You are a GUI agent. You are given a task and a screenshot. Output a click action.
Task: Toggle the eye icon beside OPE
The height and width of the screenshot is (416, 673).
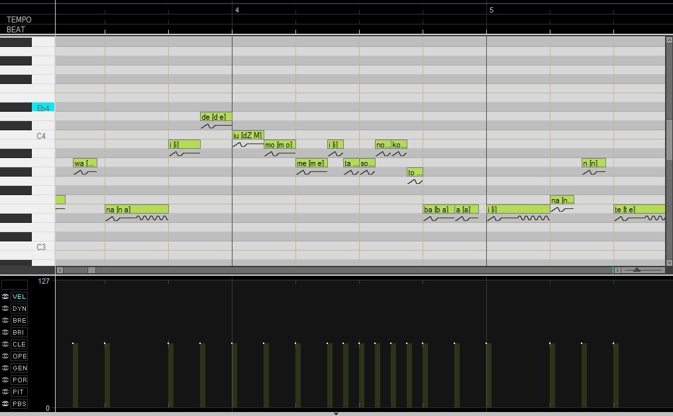coord(5,356)
